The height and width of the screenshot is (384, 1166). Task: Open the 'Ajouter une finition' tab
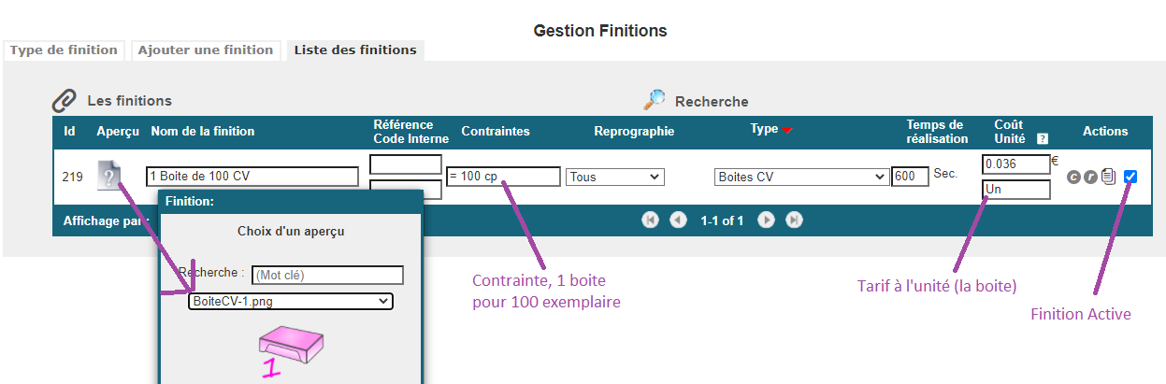205,50
